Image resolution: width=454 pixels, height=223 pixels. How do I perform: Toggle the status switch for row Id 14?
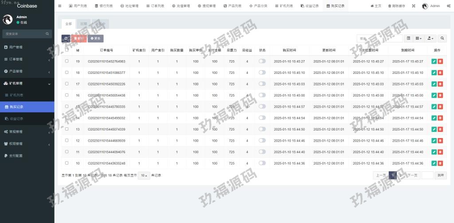tap(262, 118)
